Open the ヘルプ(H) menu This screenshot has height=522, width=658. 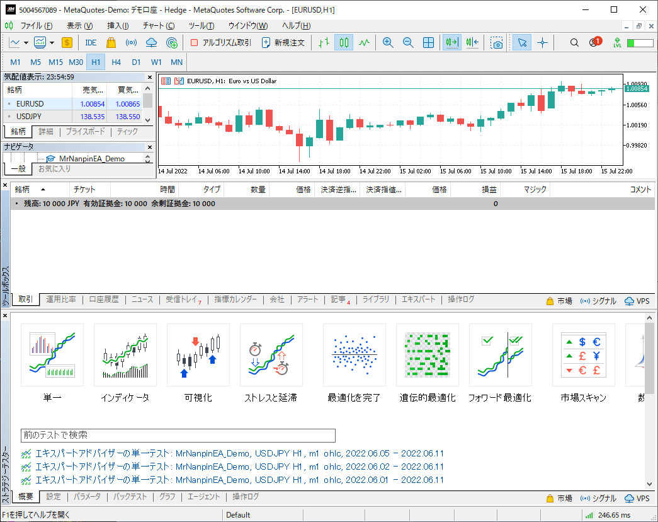click(297, 26)
